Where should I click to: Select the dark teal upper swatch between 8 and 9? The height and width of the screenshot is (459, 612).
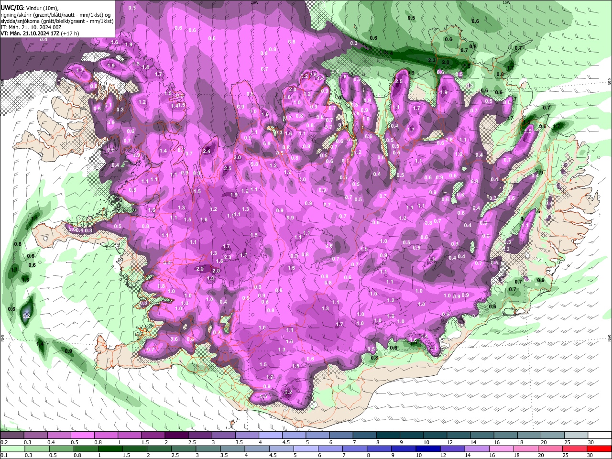coord(388,436)
